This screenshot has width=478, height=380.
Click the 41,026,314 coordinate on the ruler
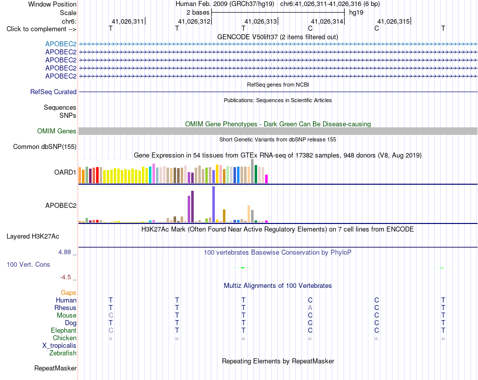327,21
